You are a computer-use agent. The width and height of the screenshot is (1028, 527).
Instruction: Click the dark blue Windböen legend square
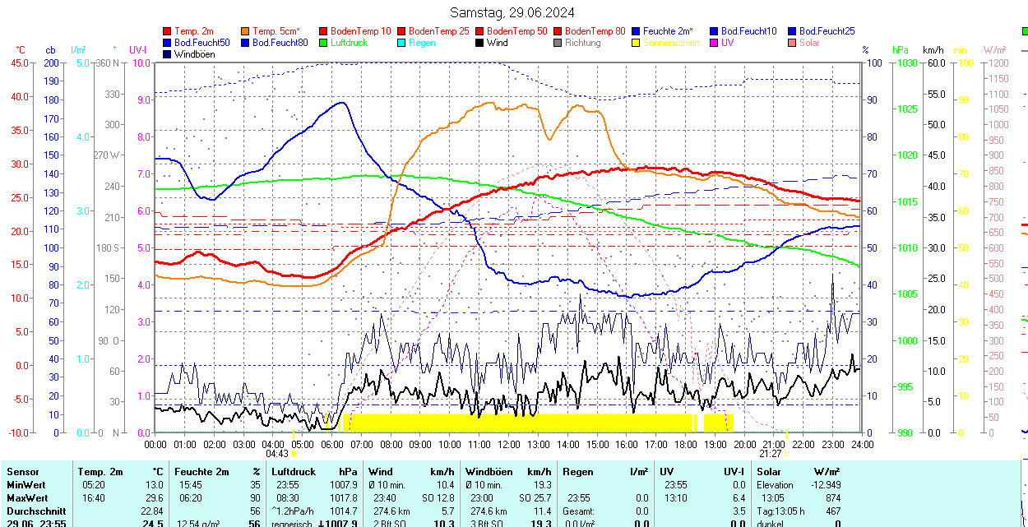click(x=168, y=54)
